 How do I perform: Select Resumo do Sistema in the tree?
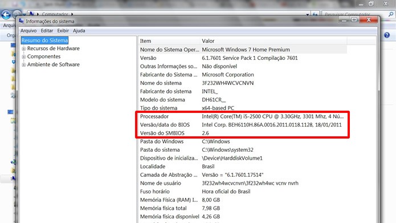44,40
